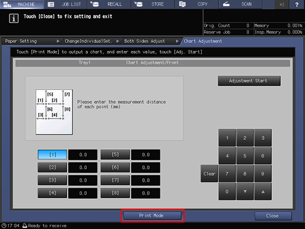Viewport: 305px width, 229px height.
Task: Clear the entered value with Clear key
Action: click(209, 174)
